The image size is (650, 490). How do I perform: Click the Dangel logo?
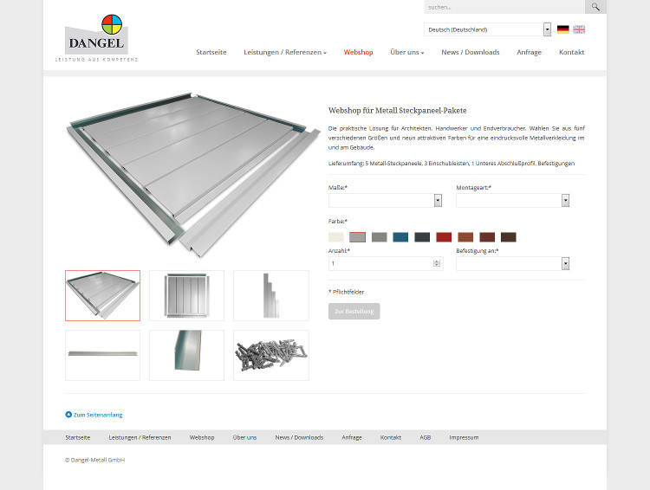tap(96, 38)
